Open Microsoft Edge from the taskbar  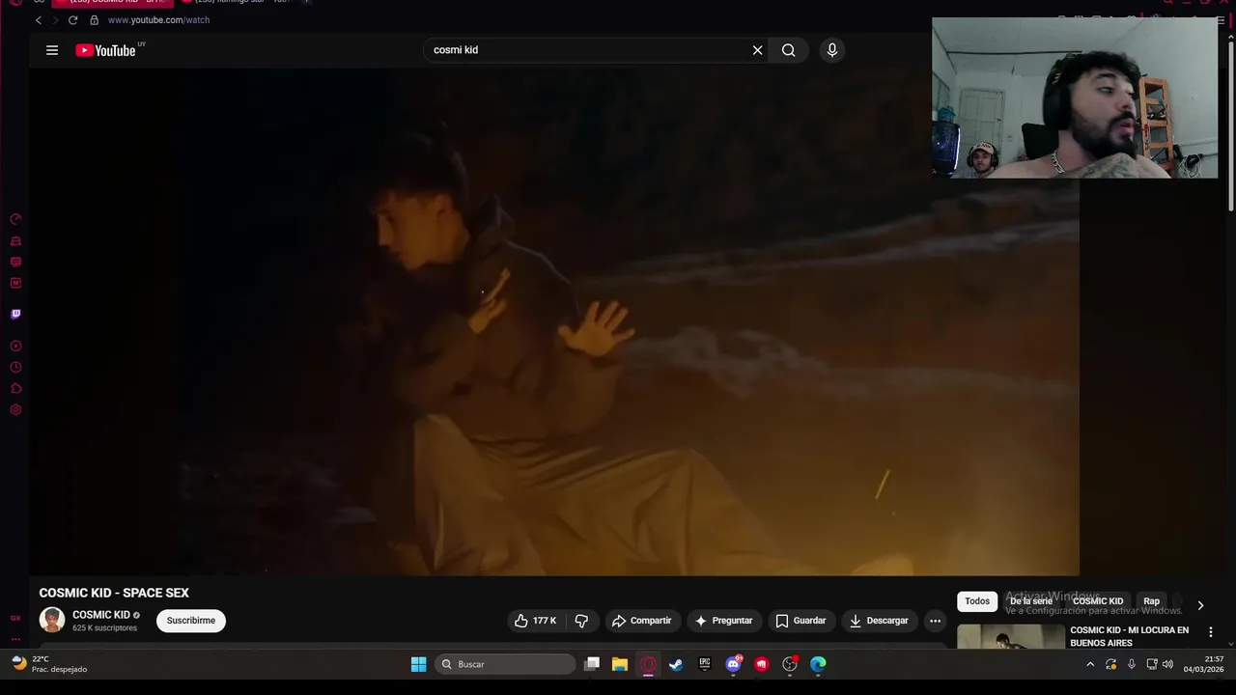coord(819,664)
